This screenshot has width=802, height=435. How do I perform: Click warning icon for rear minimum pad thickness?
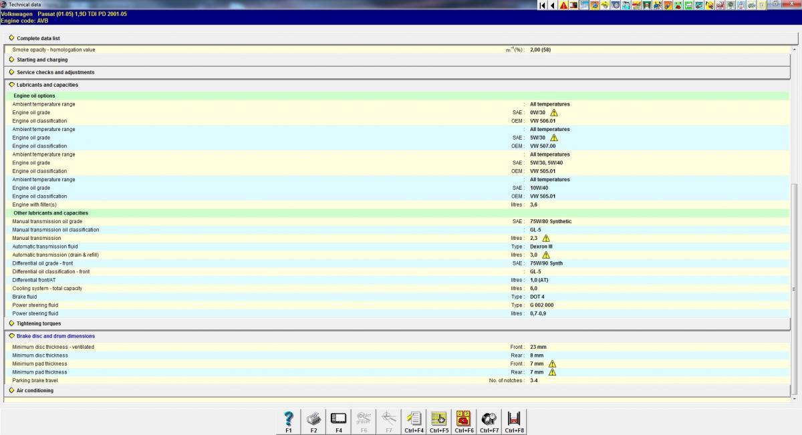(x=552, y=372)
